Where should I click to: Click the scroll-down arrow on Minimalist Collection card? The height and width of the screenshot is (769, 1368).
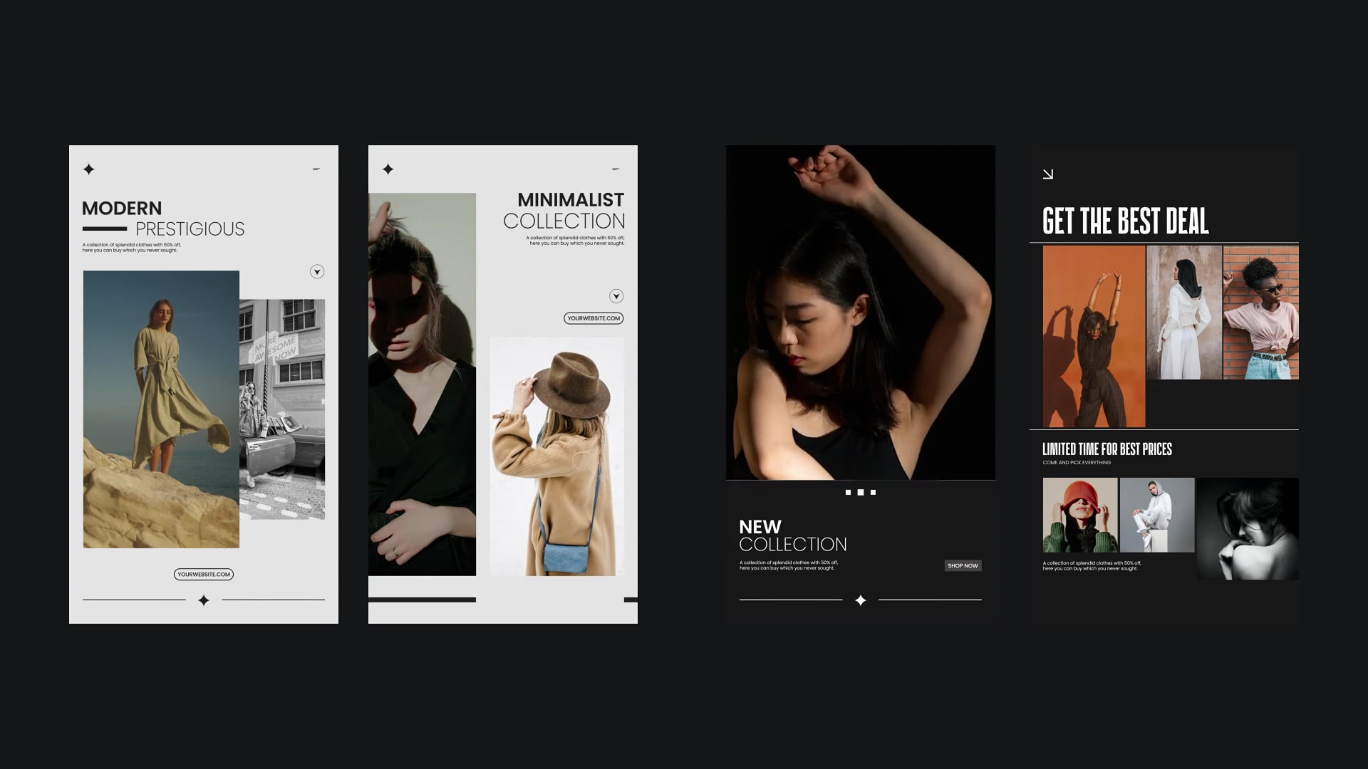point(616,295)
